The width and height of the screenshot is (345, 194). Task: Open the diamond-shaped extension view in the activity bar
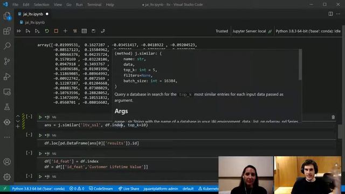pyautogui.click(x=7, y=122)
